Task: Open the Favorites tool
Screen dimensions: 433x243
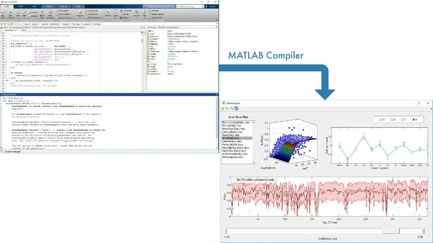Action: click(79, 14)
